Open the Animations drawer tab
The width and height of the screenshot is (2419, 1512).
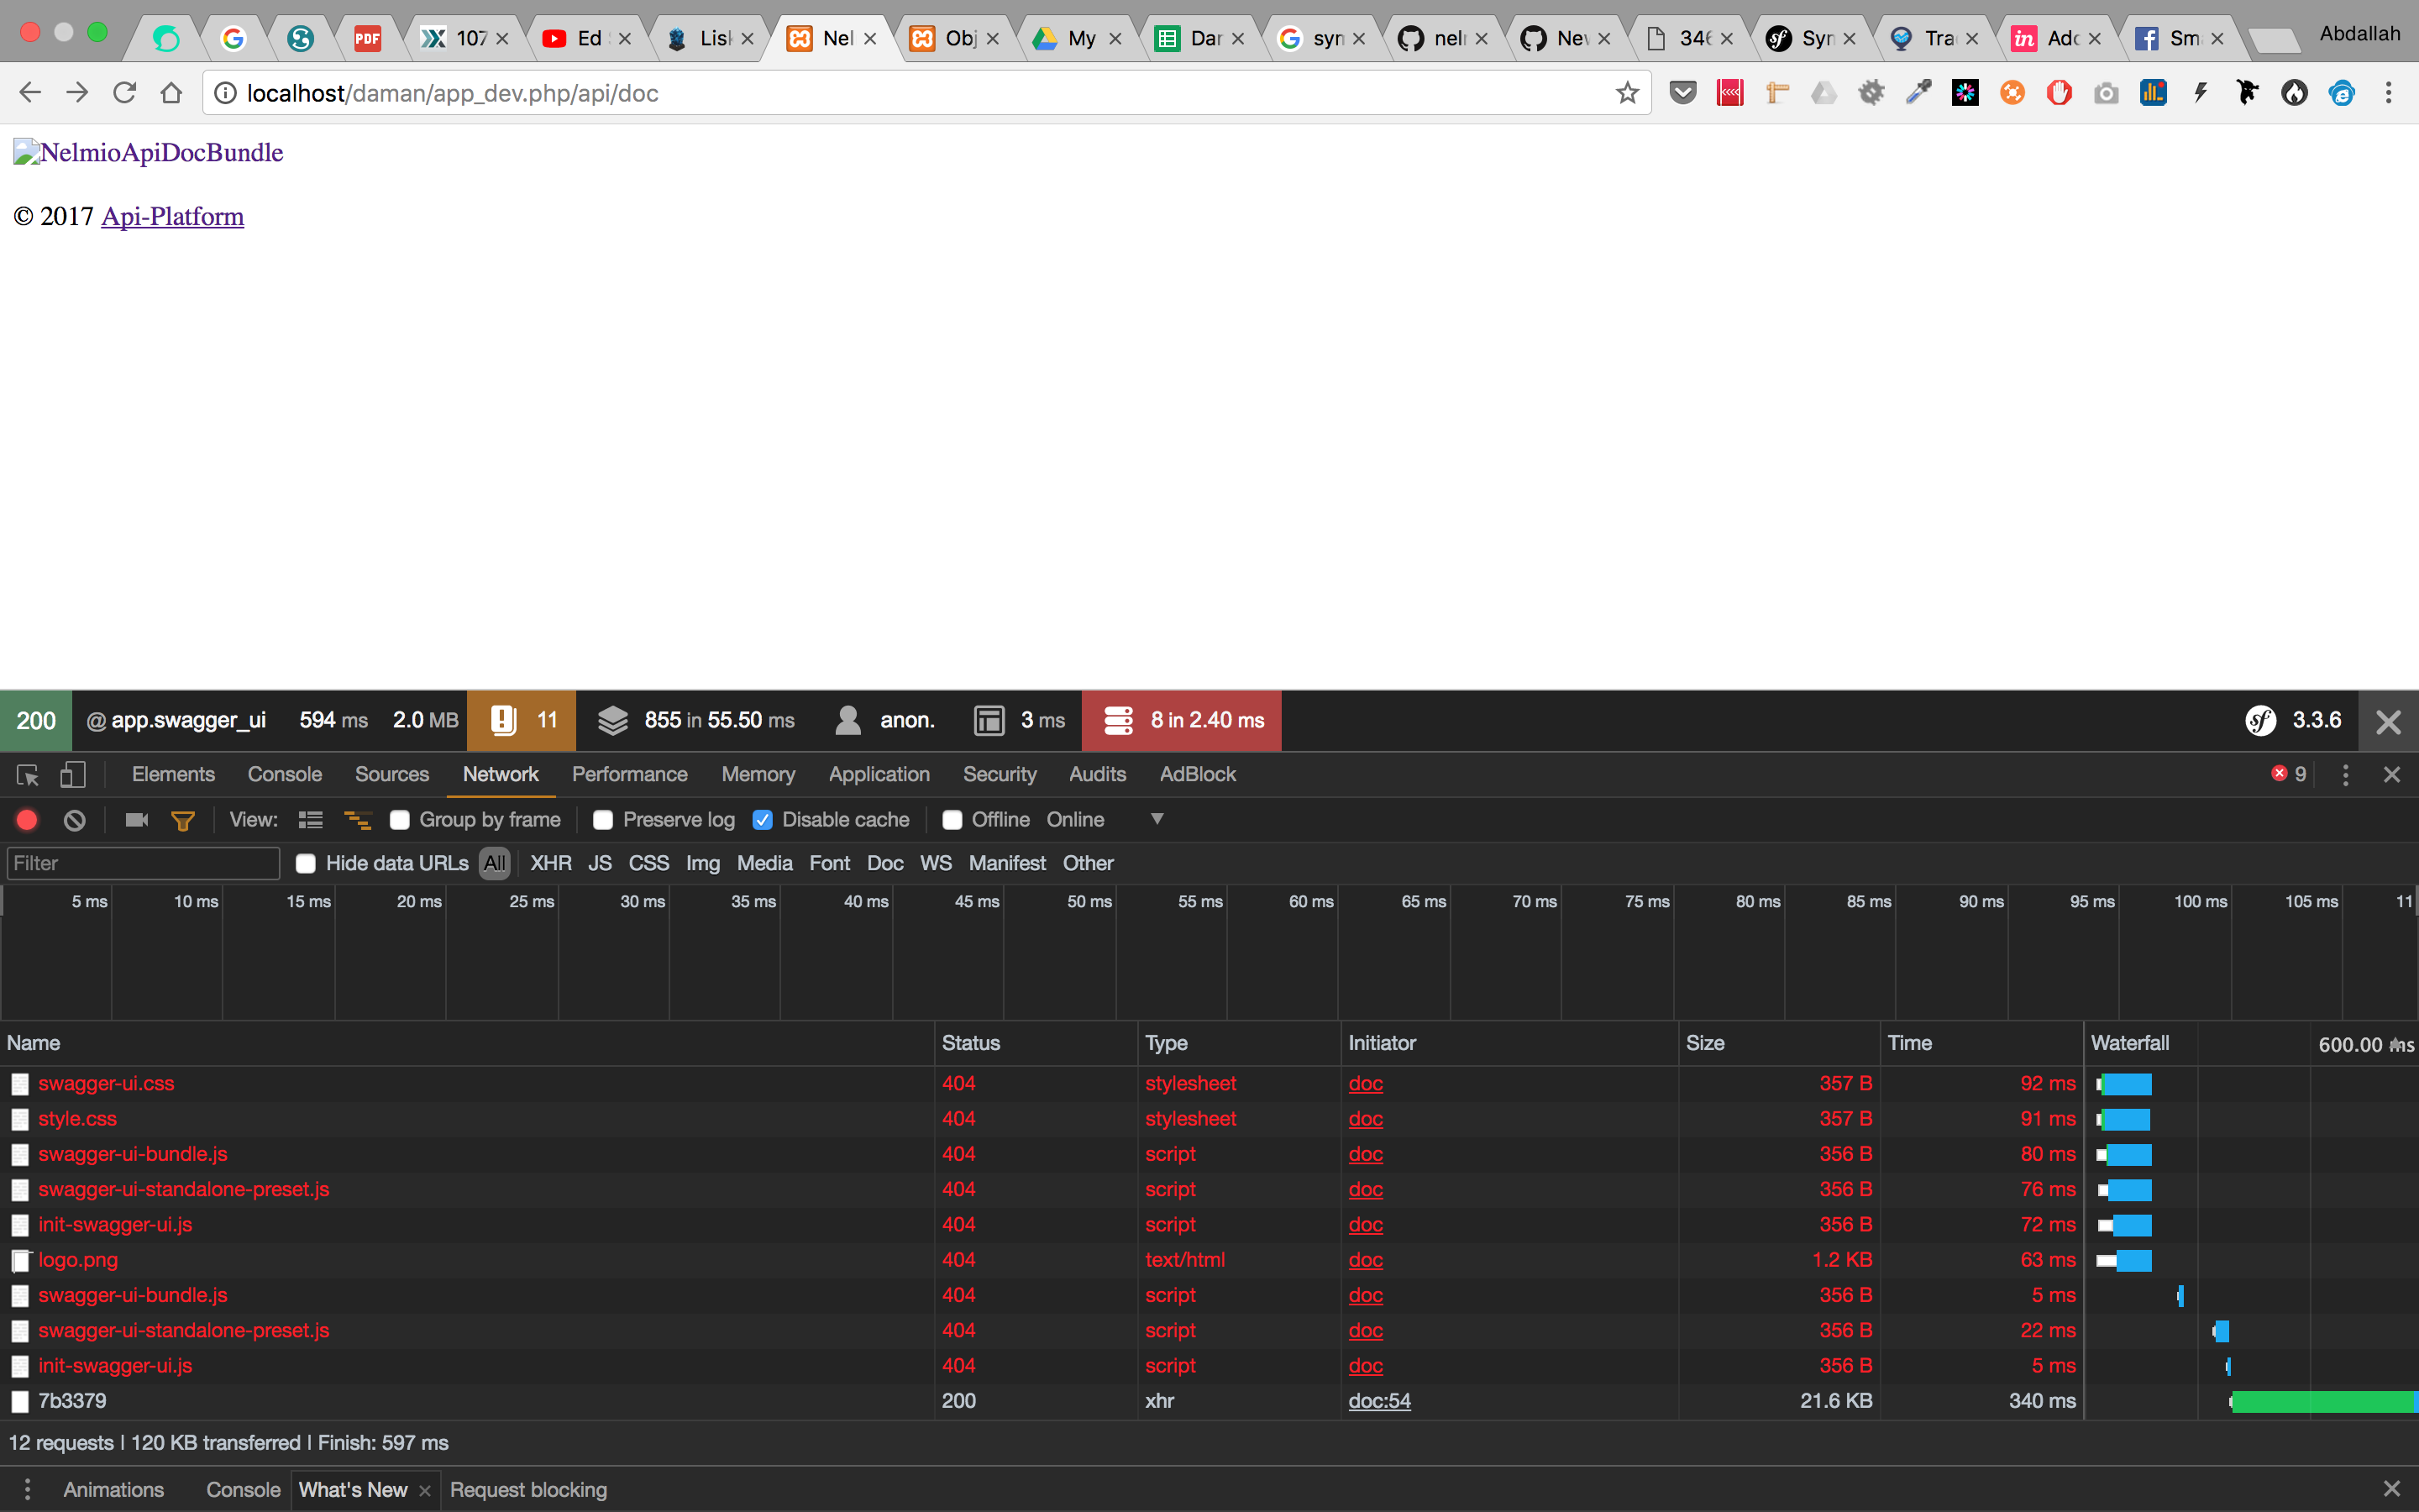pyautogui.click(x=113, y=1489)
